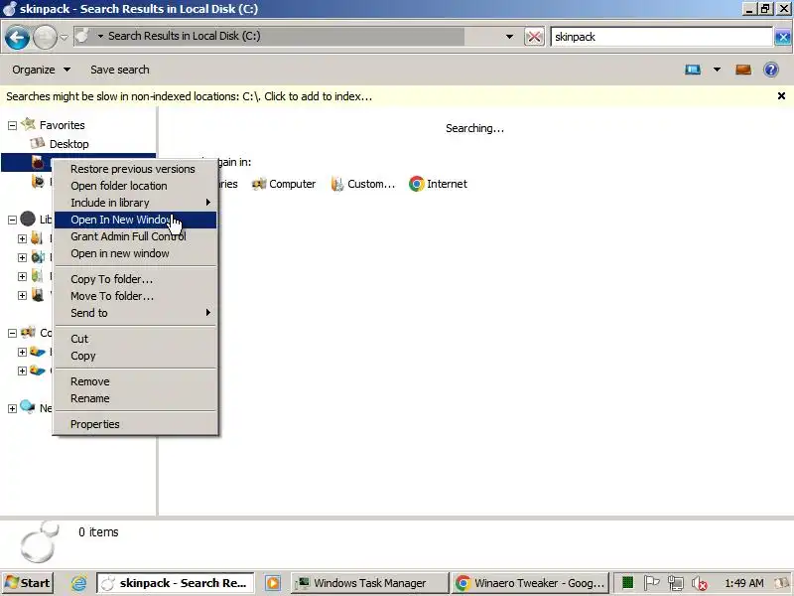The height and width of the screenshot is (596, 794).
Task: Click the search results icon in address bar
Action: [82, 36]
